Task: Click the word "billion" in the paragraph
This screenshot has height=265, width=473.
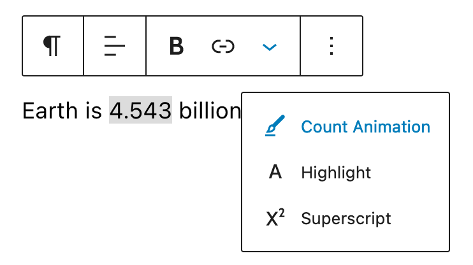Action: pyautogui.click(x=209, y=111)
